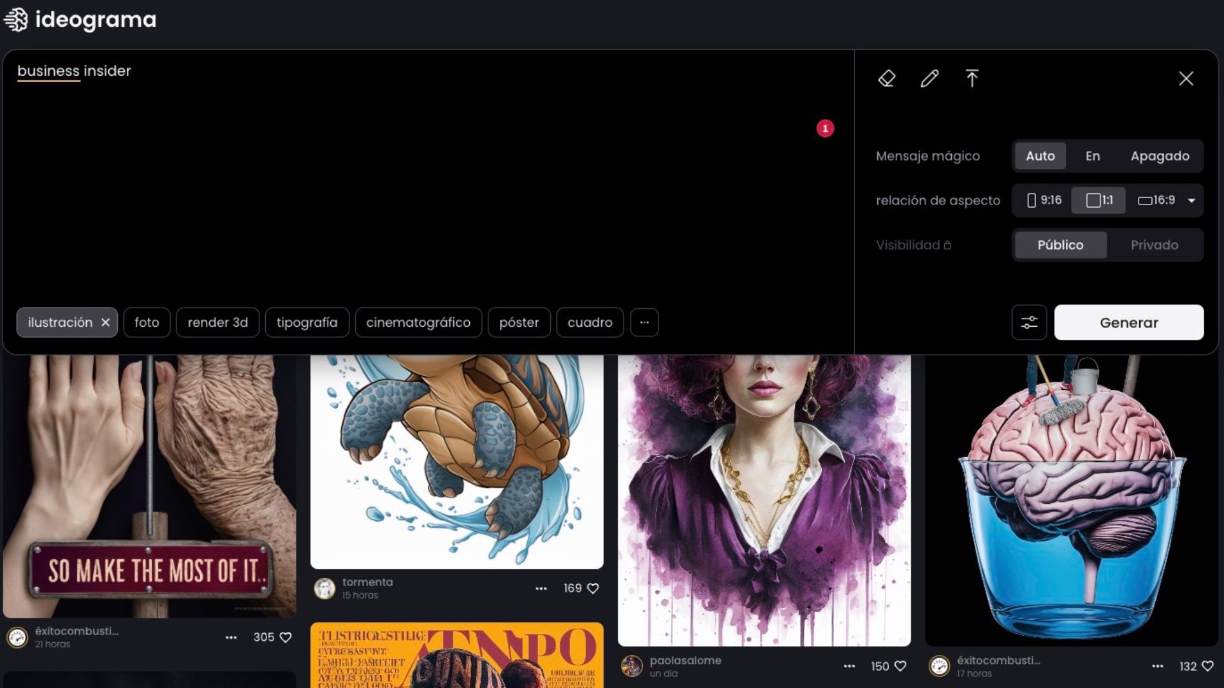The image size is (1224, 688).
Task: Select the eraser icon to clear the prompt
Action: point(887,78)
